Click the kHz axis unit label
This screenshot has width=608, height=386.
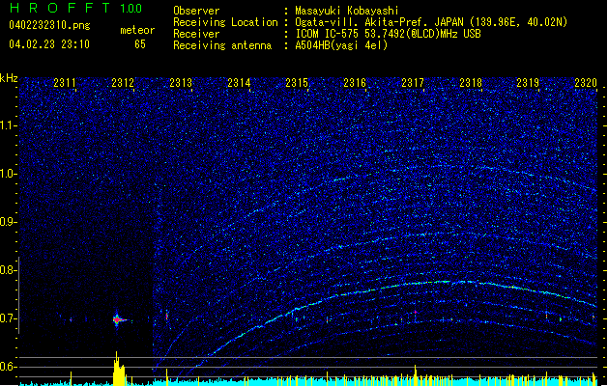pyautogui.click(x=9, y=78)
